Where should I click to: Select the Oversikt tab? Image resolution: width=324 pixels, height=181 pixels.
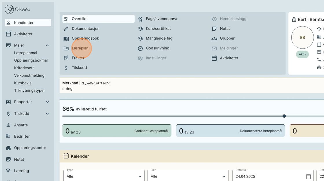pos(98,19)
